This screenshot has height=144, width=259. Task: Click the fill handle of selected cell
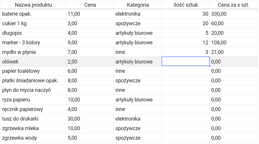click(209, 66)
